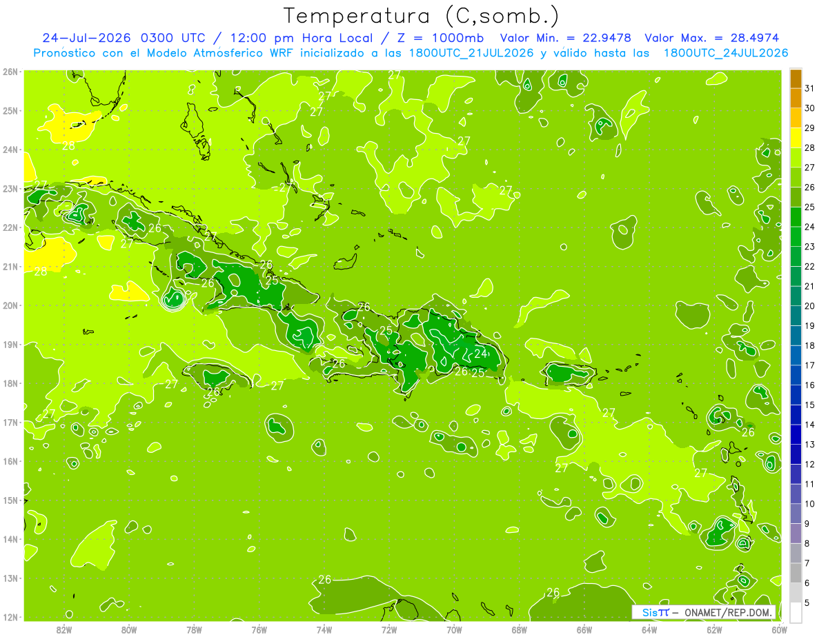Click the "18N" latitude axis label
This screenshot has width=828, height=639.
click(x=10, y=383)
